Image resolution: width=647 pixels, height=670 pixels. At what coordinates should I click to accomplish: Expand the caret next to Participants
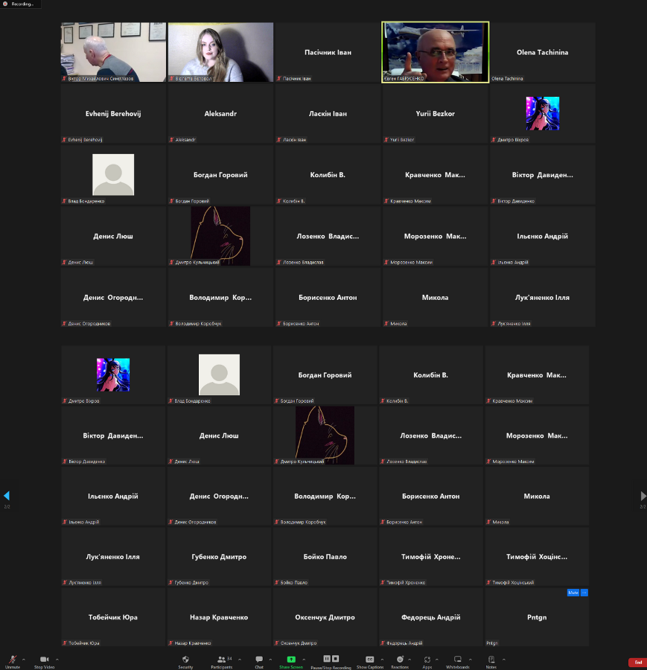[239, 660]
